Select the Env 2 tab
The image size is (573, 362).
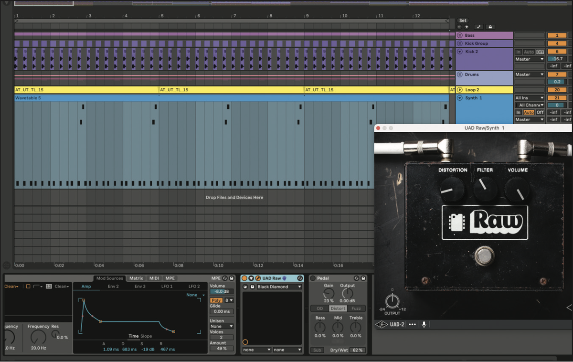point(113,286)
